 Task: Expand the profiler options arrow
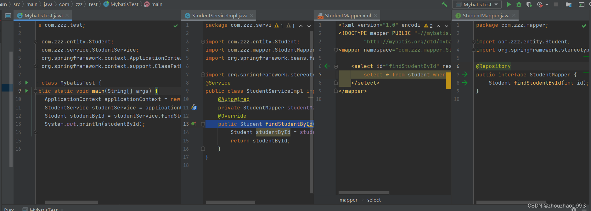click(x=547, y=5)
